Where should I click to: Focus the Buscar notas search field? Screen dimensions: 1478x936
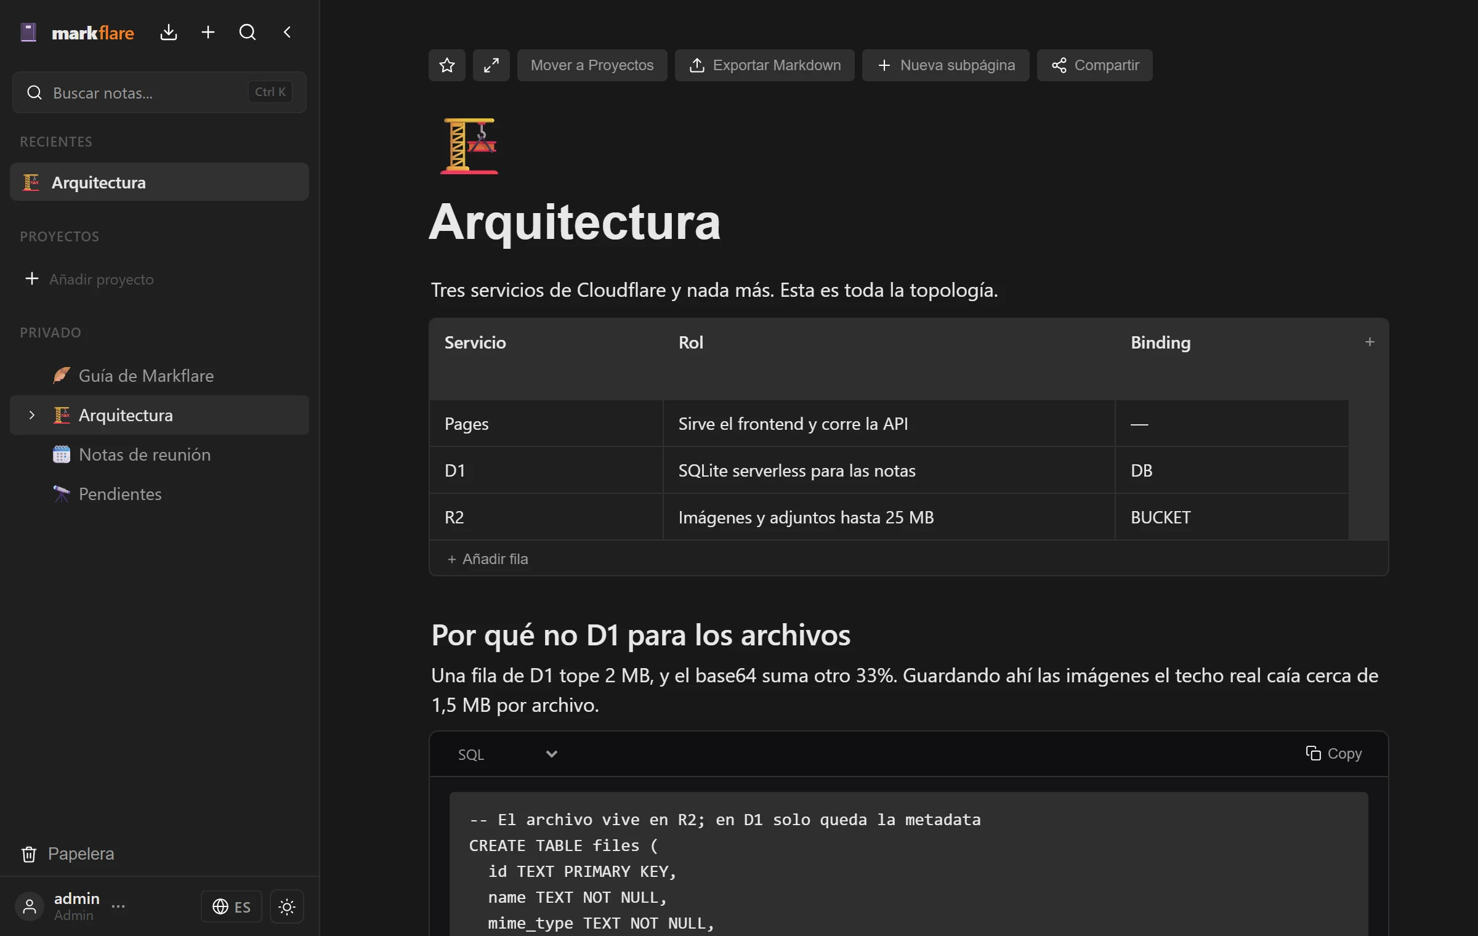tap(160, 92)
